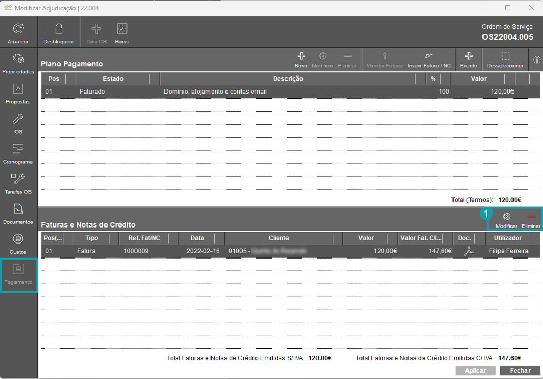Click the Desbloquear padlock icon
Viewport: 543px width, 379px height.
click(x=59, y=28)
